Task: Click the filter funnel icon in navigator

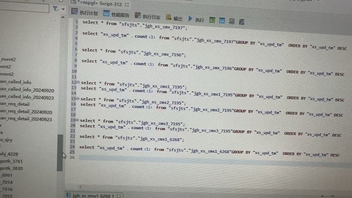Action: pos(55,9)
